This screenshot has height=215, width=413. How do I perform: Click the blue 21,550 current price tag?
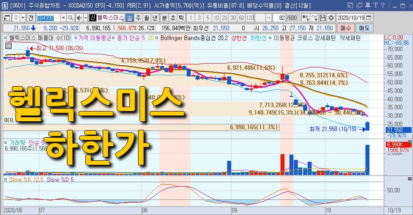click(x=398, y=130)
